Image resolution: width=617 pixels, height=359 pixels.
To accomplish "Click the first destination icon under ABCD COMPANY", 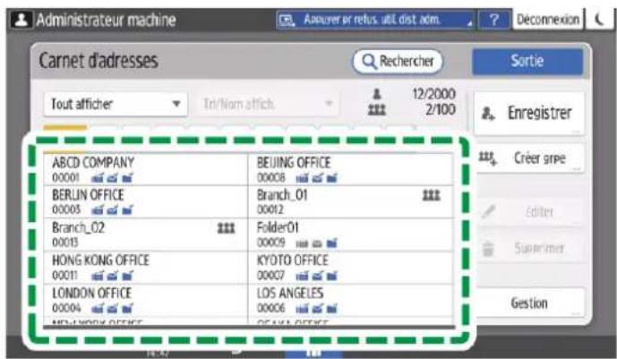I will pos(98,178).
